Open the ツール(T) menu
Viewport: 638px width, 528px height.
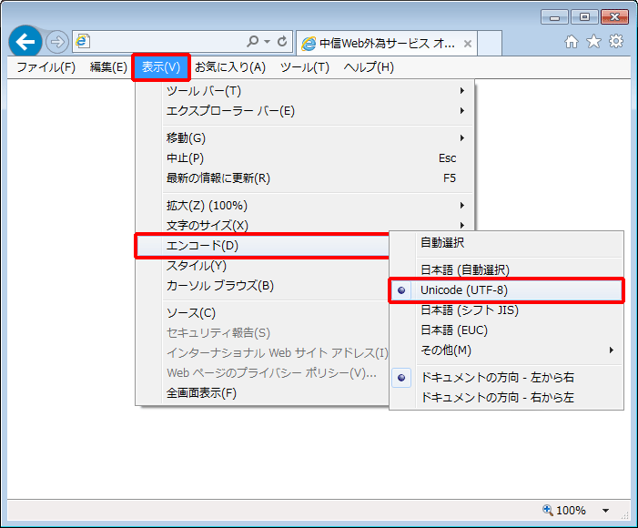(x=304, y=67)
